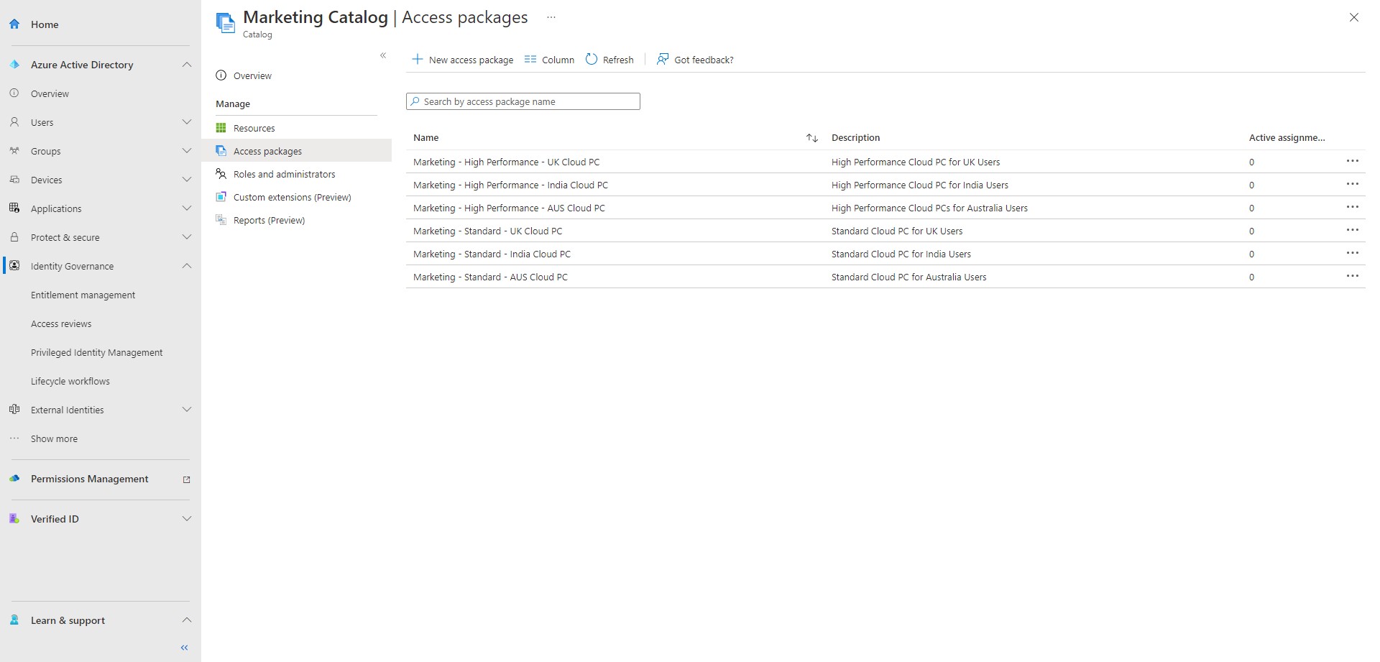1380x662 pixels.
Task: Open Reports (Preview)
Action: click(x=270, y=220)
